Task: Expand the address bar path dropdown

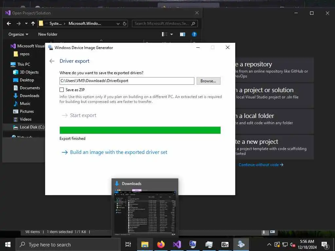Action: [118, 24]
